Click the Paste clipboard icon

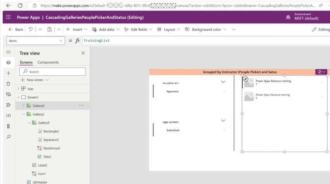pos(49,30)
